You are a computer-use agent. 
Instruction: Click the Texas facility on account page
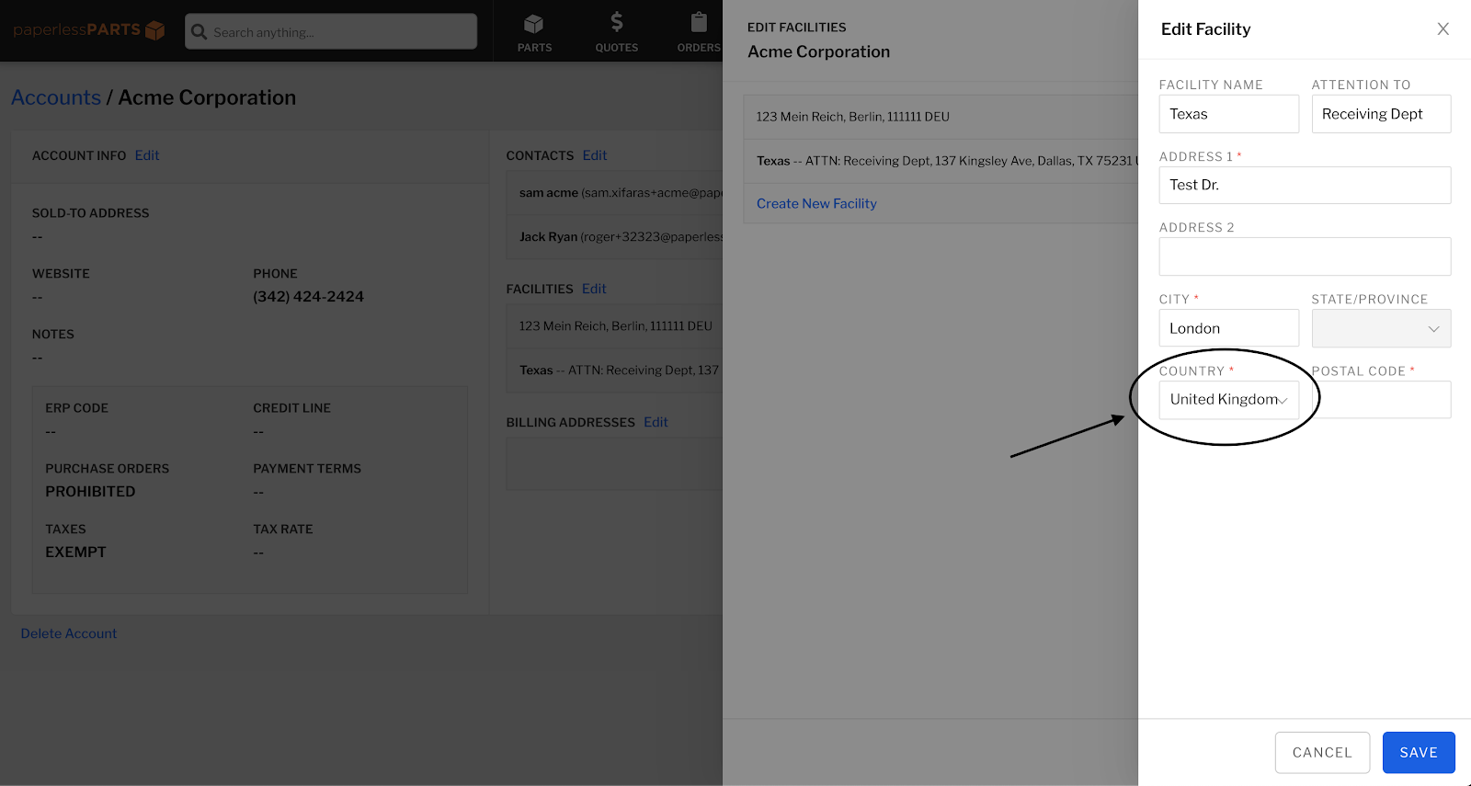click(614, 370)
